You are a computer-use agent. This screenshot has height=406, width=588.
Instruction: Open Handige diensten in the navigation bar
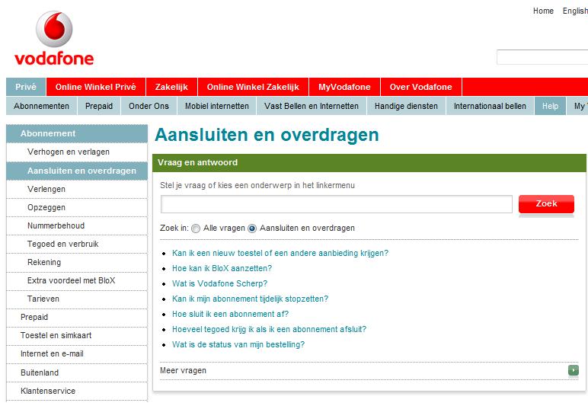click(x=406, y=106)
